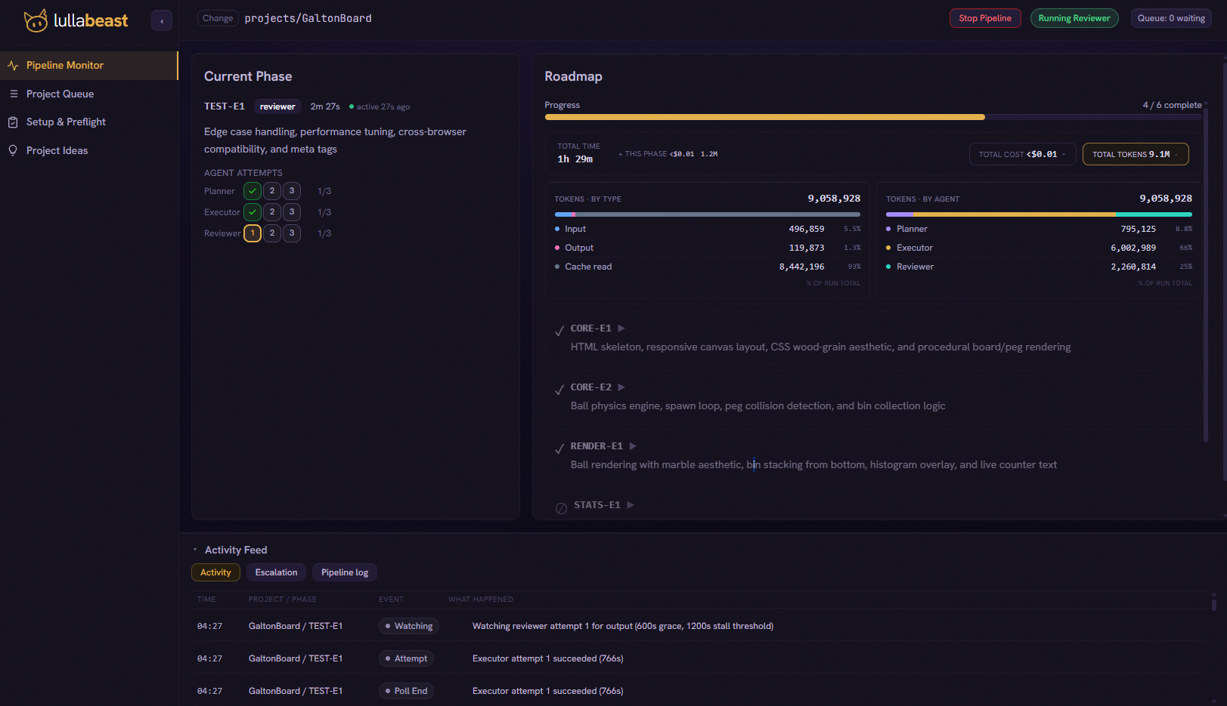Click the Watching event badge

[x=409, y=626]
